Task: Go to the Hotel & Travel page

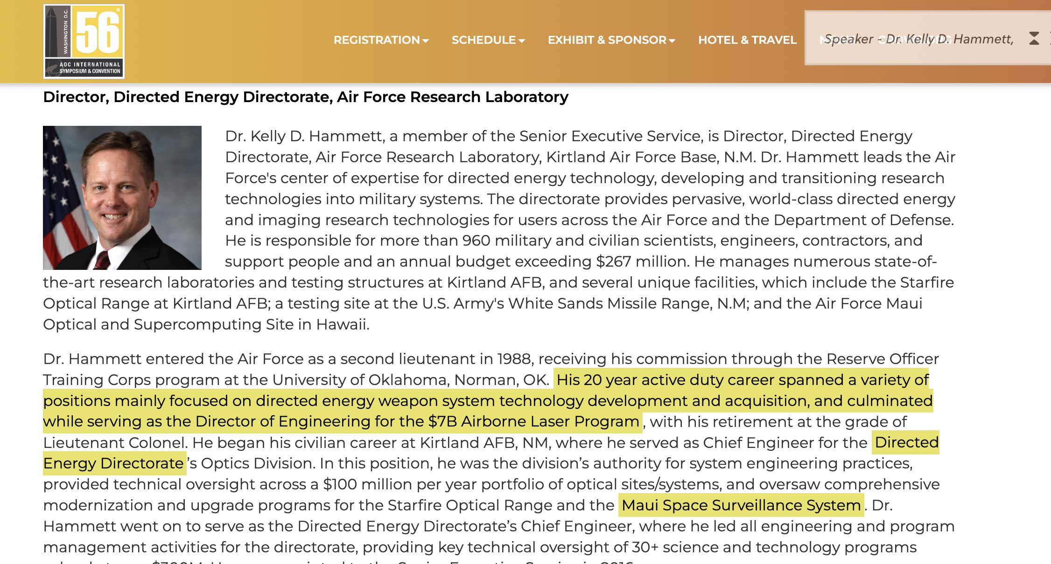Action: (747, 40)
